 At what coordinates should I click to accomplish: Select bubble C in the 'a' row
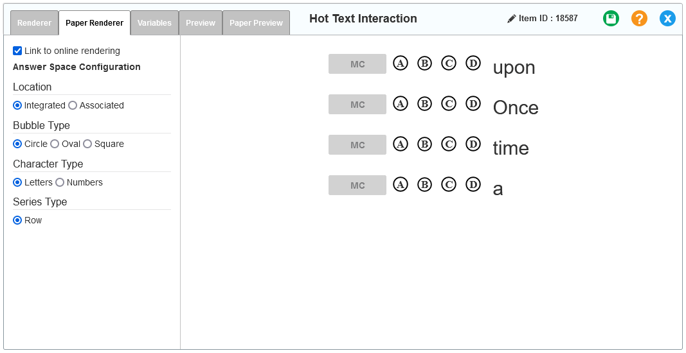pos(448,185)
